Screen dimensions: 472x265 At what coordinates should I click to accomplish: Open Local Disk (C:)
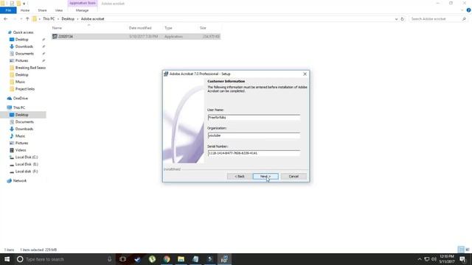point(27,158)
